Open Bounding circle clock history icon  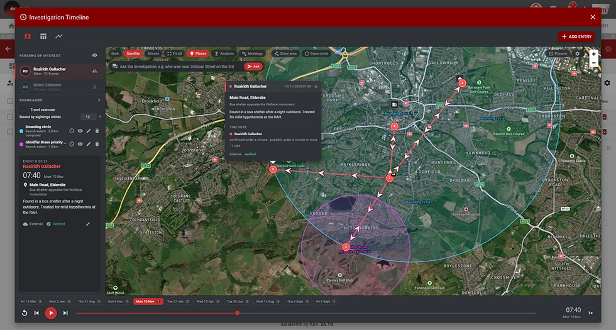72,131
